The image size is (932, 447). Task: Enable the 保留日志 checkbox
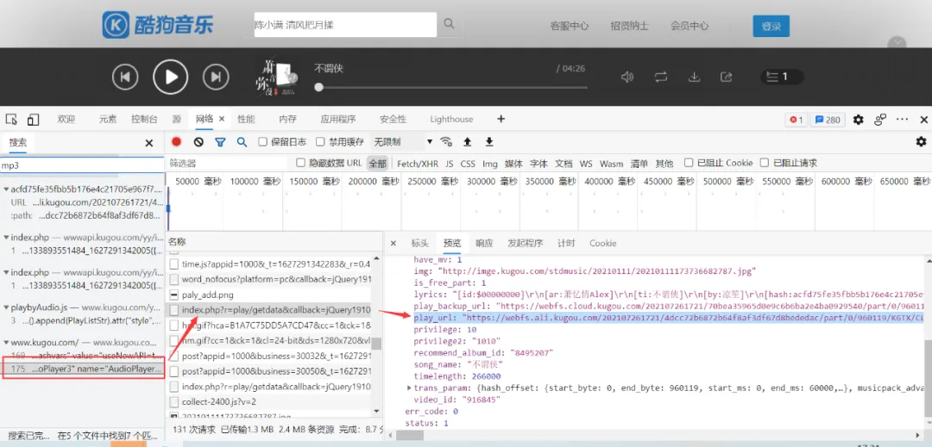tap(262, 142)
